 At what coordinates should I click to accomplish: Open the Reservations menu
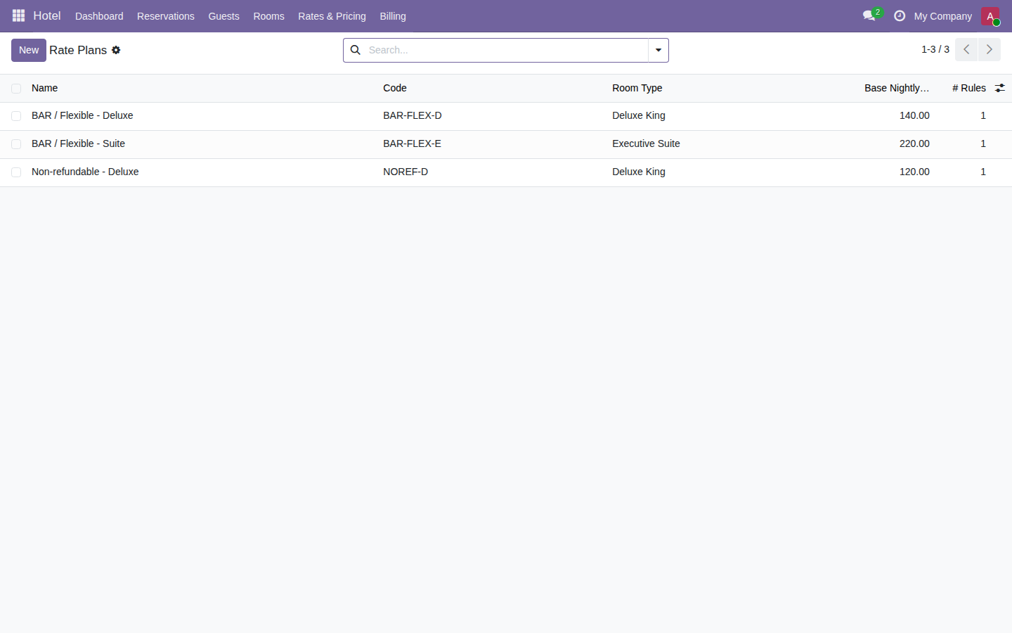tap(166, 16)
